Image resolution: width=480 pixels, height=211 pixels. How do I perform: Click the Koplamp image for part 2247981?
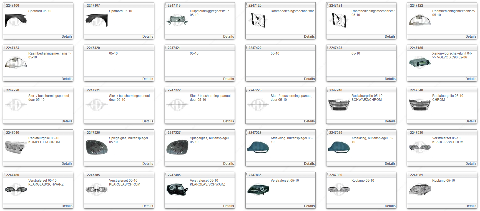click(419, 190)
